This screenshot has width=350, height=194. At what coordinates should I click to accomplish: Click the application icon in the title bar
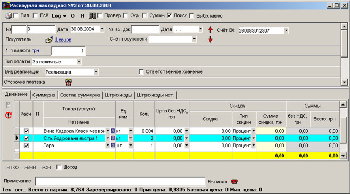click(x=6, y=5)
